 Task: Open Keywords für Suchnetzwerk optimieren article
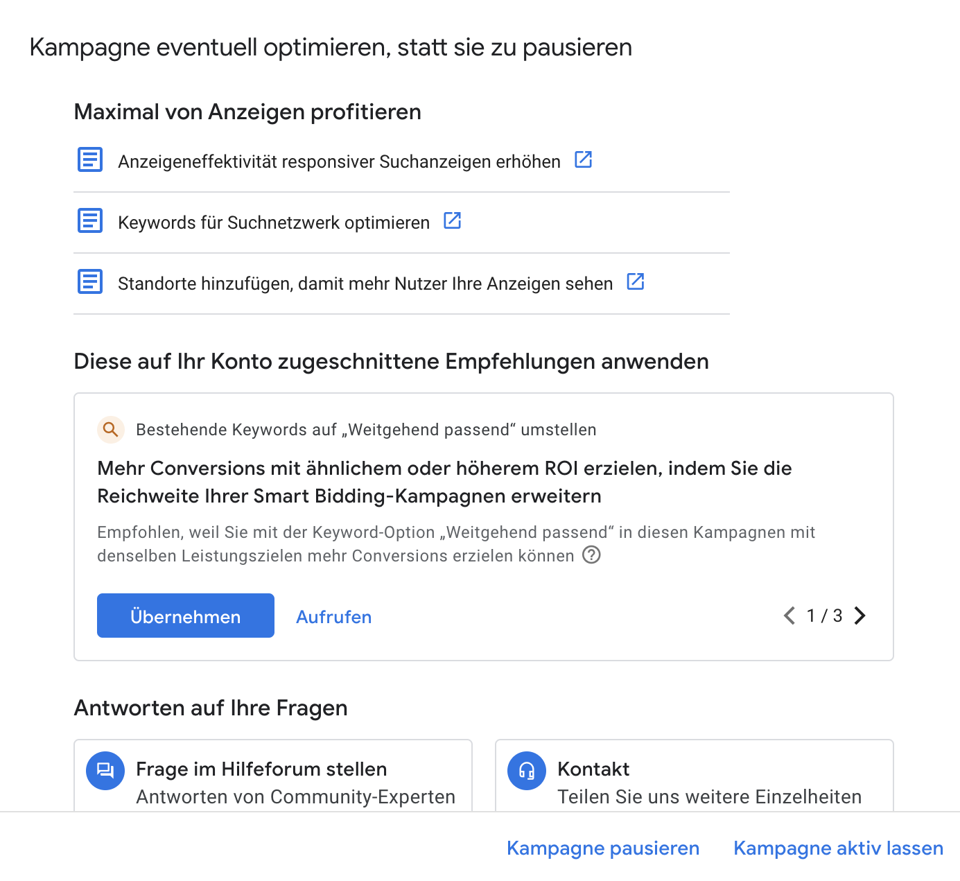click(274, 223)
